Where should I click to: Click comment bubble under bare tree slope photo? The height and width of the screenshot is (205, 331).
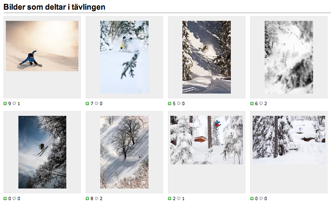click(96, 198)
